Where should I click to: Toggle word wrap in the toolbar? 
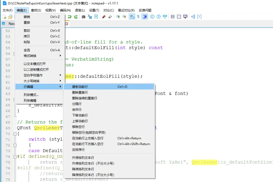pyautogui.click(x=132, y=17)
